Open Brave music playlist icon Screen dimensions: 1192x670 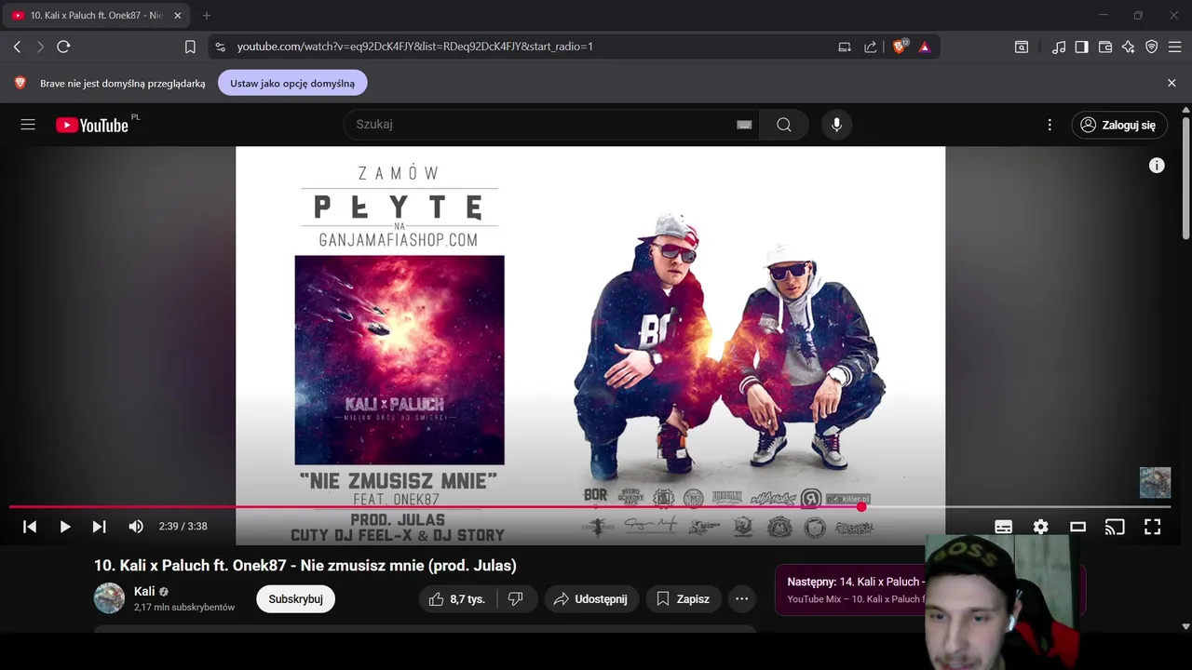coord(1059,47)
